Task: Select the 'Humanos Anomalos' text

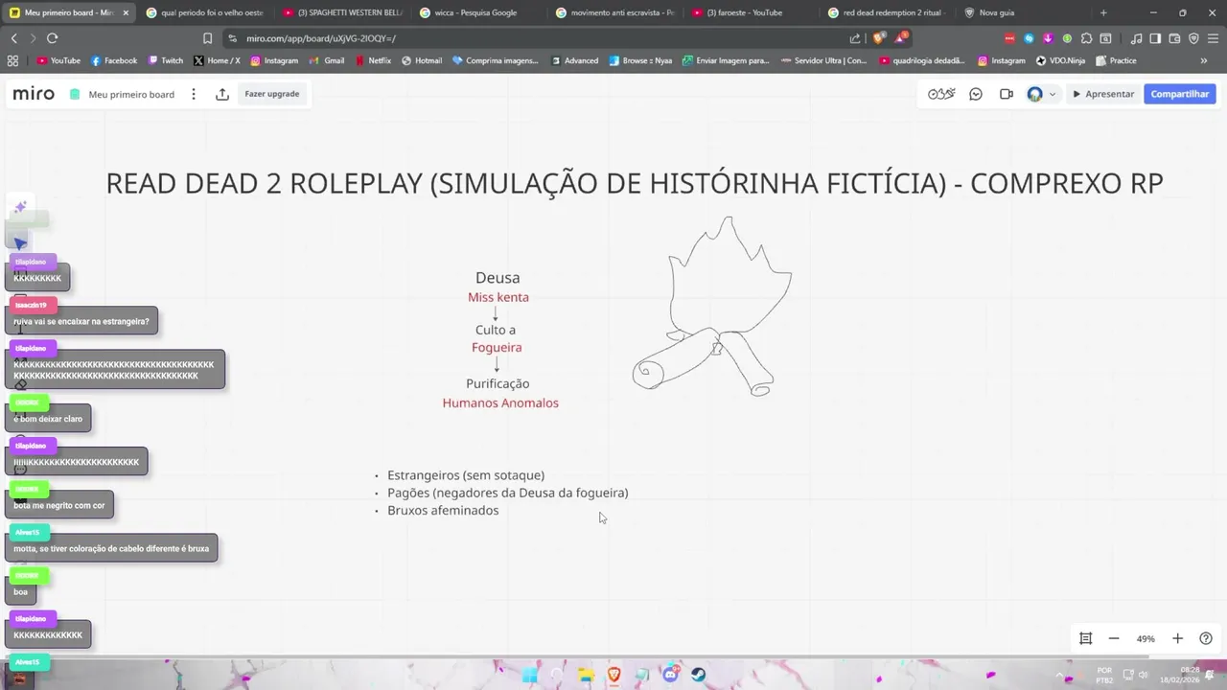Action: pyautogui.click(x=500, y=402)
